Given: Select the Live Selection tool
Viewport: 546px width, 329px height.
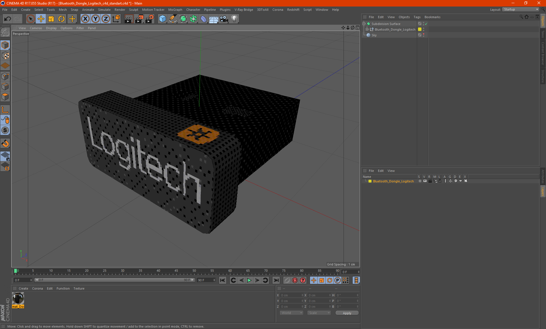Looking at the screenshot, I should 30,19.
